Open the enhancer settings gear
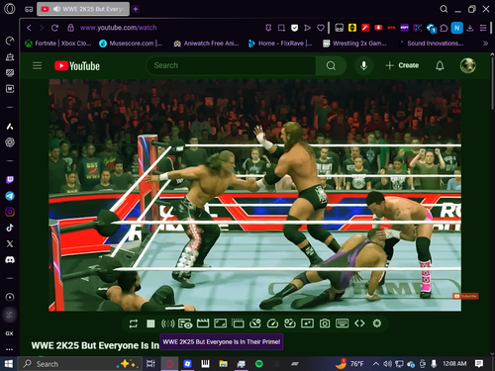 377,324
